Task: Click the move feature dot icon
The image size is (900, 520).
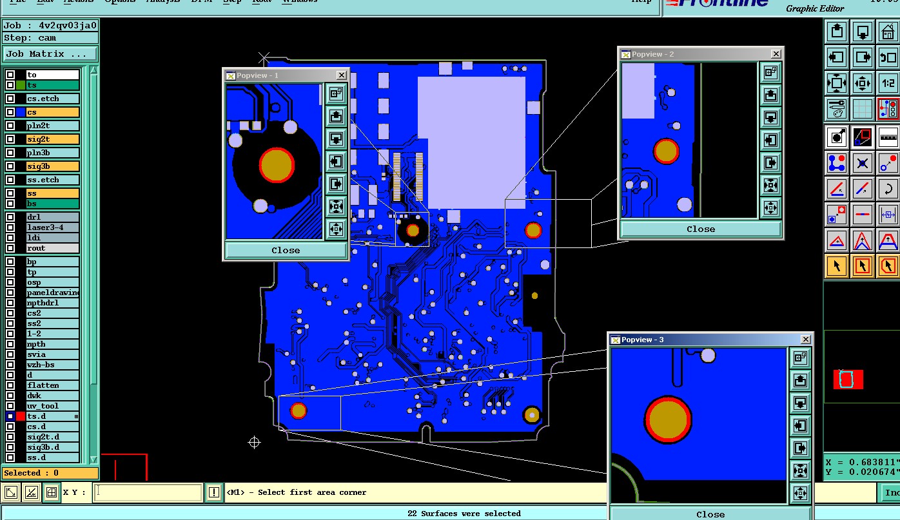Action: [888, 162]
